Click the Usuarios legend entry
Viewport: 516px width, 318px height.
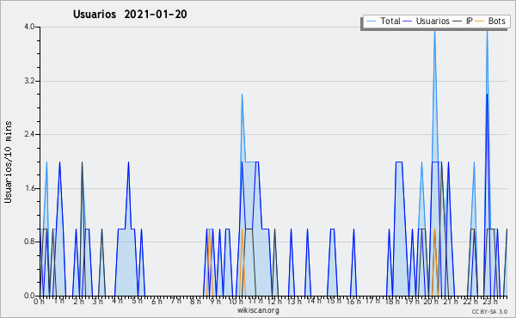pyautogui.click(x=427, y=21)
